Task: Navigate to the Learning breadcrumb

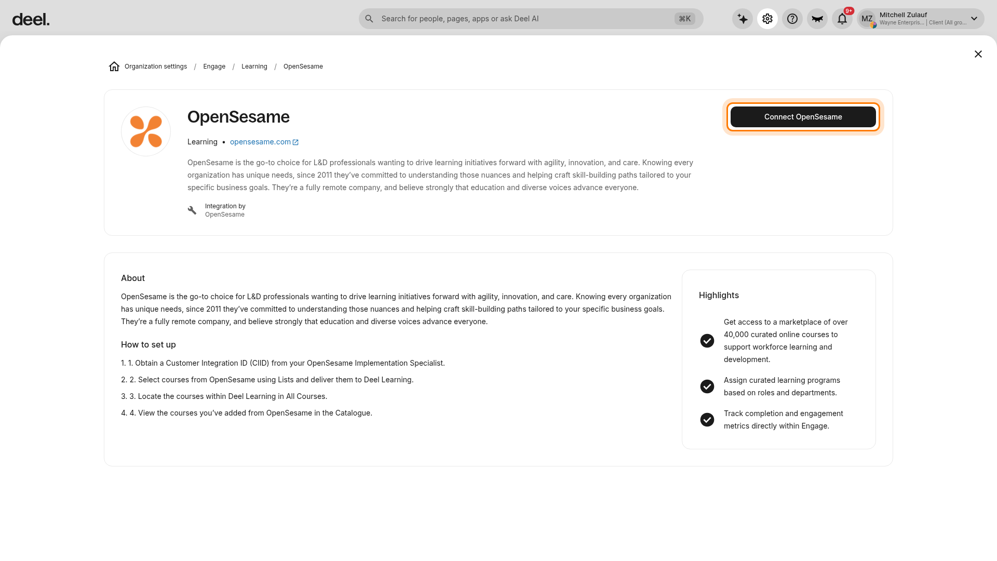Action: tap(254, 66)
